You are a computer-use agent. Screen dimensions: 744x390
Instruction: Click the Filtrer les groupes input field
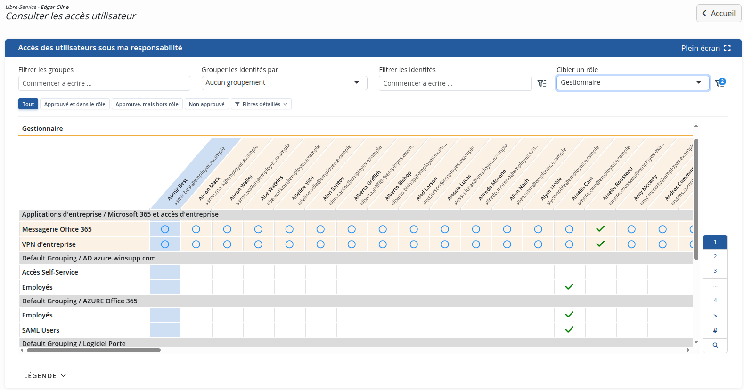tap(104, 83)
